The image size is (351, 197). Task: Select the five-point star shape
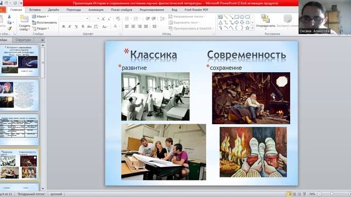247,28
